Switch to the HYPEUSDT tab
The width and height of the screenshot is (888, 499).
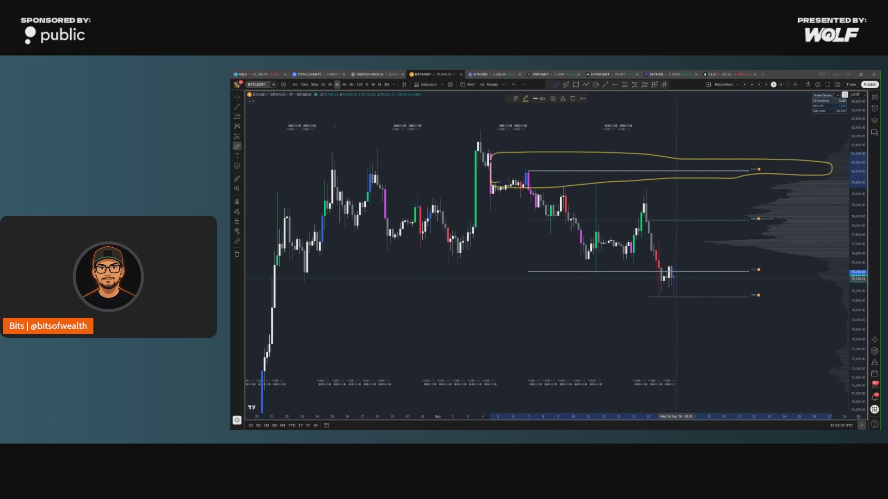coord(600,74)
